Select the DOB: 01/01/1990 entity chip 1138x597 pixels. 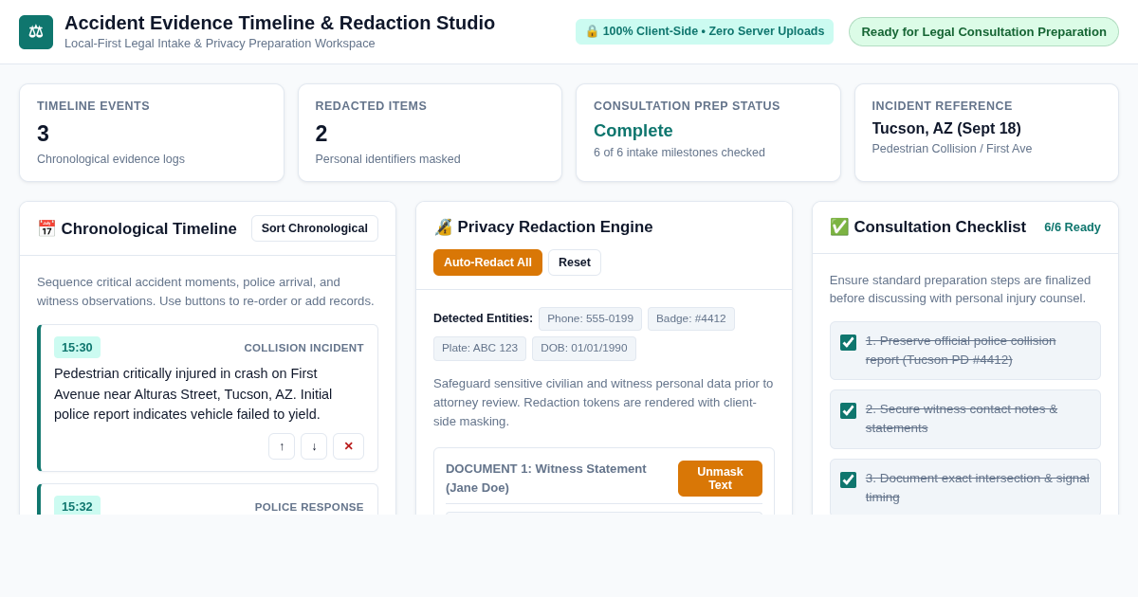584,349
